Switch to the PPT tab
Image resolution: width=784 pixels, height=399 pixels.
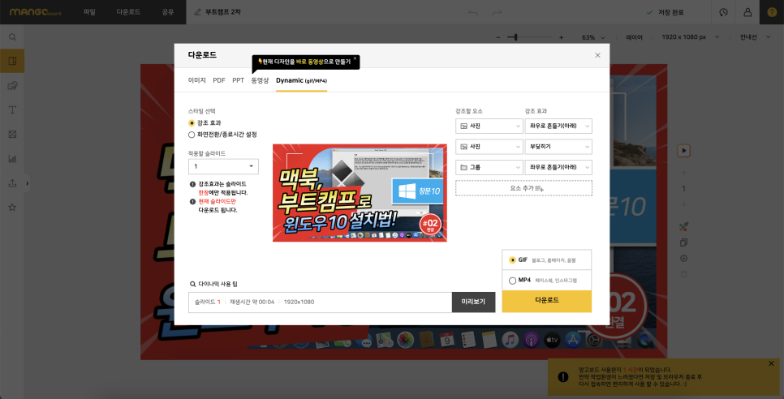click(x=238, y=80)
